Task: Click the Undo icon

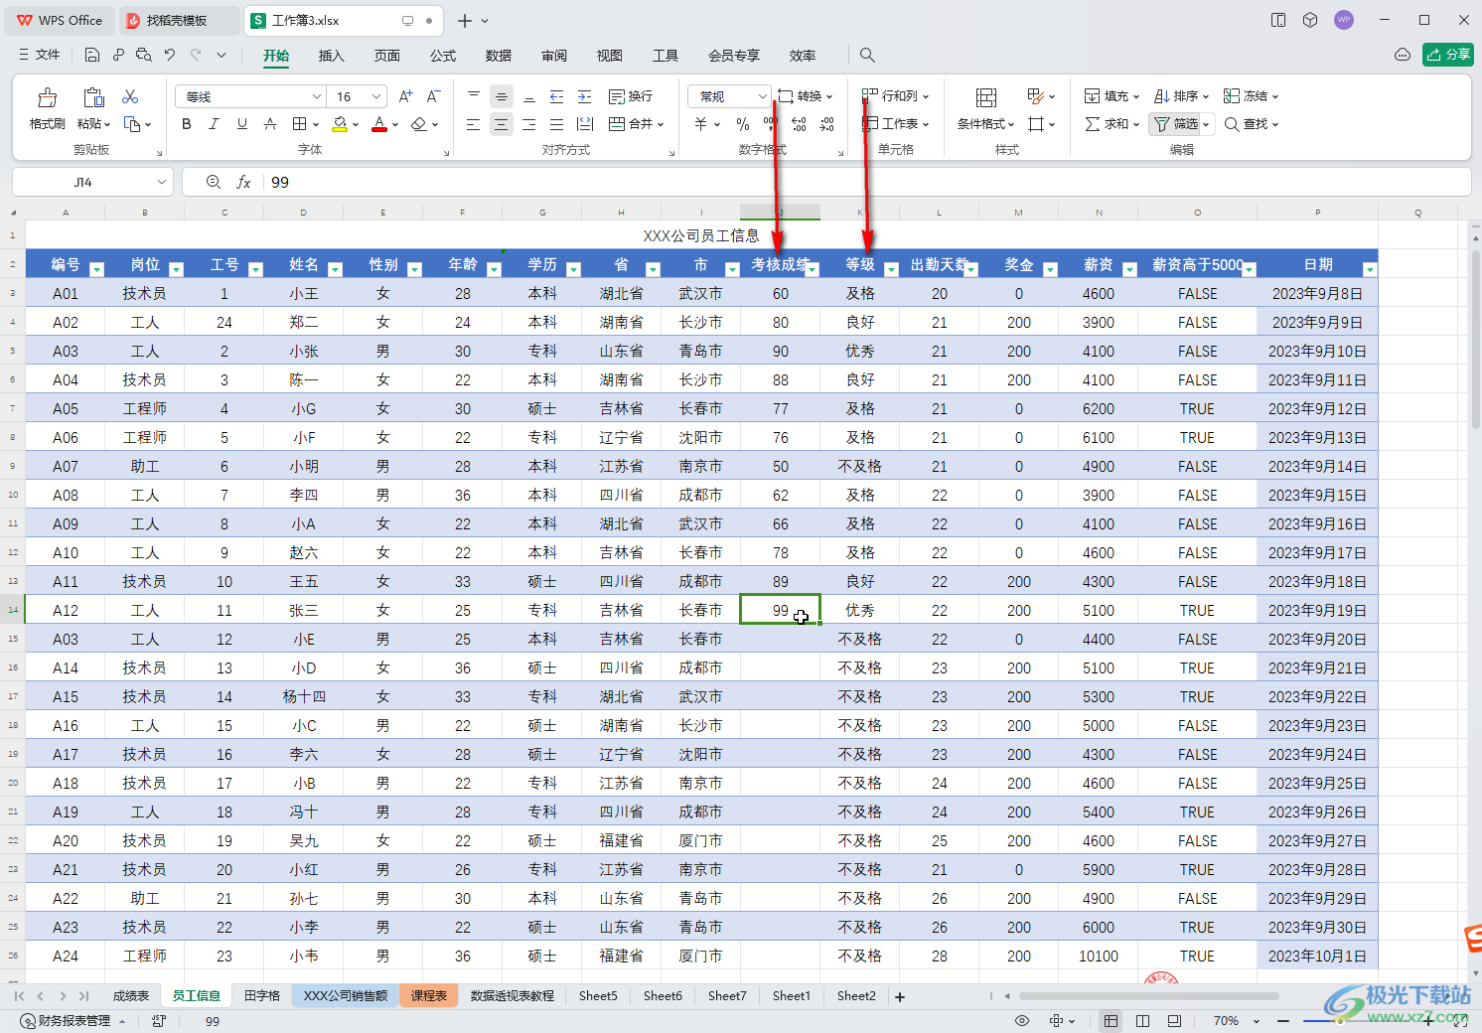Action: click(170, 56)
